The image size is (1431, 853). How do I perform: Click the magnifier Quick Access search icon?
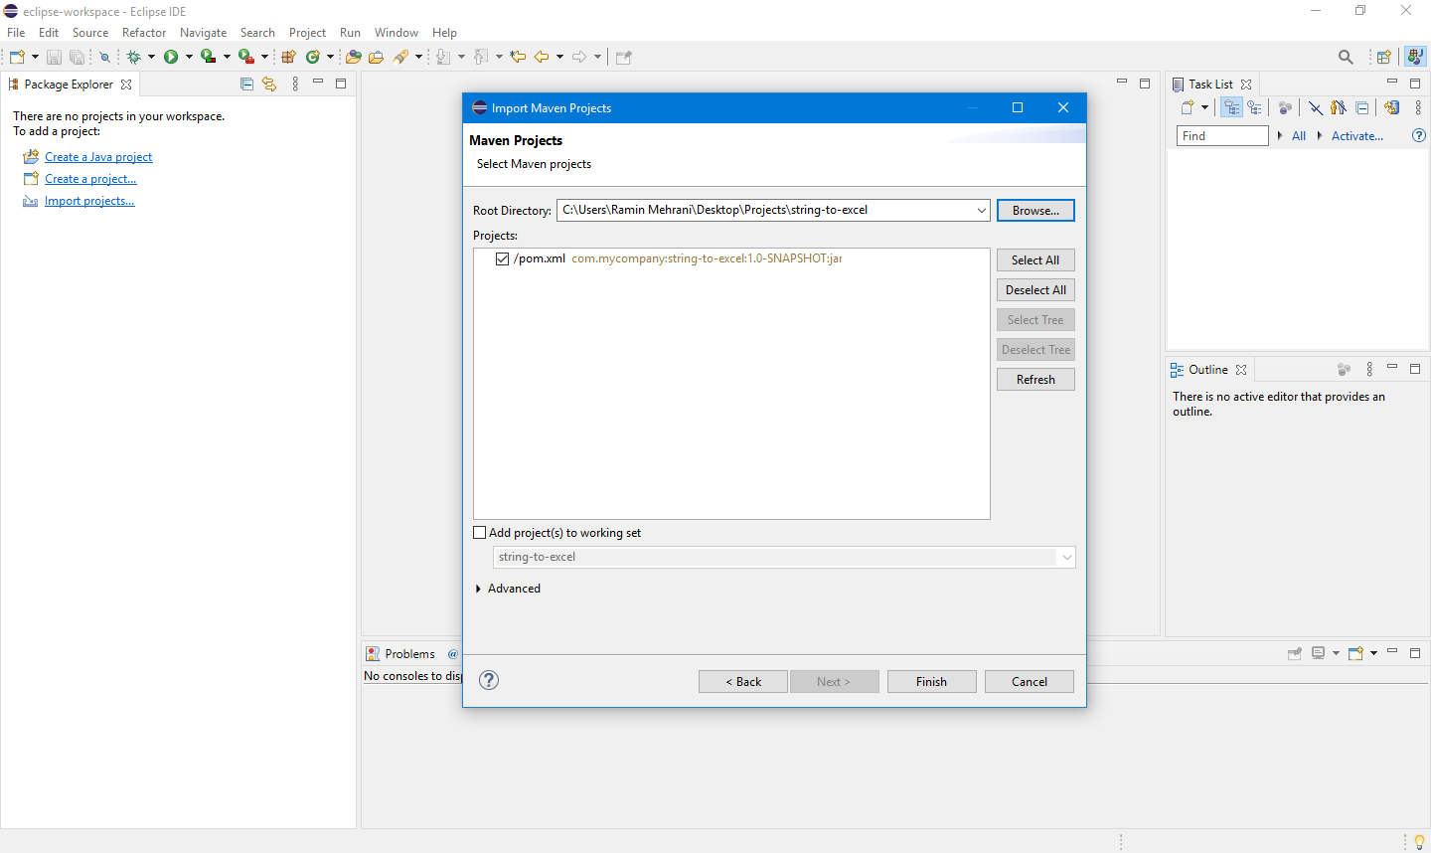click(x=1346, y=57)
